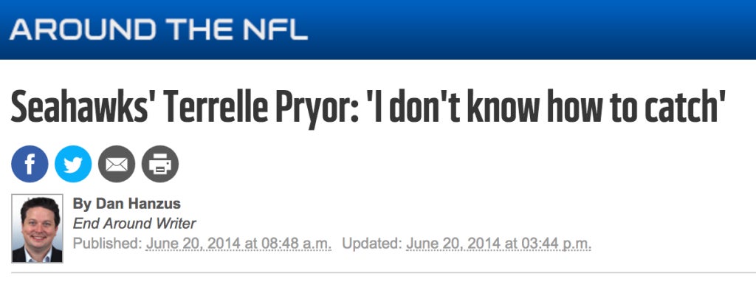Print the article with printer icon

(160, 164)
